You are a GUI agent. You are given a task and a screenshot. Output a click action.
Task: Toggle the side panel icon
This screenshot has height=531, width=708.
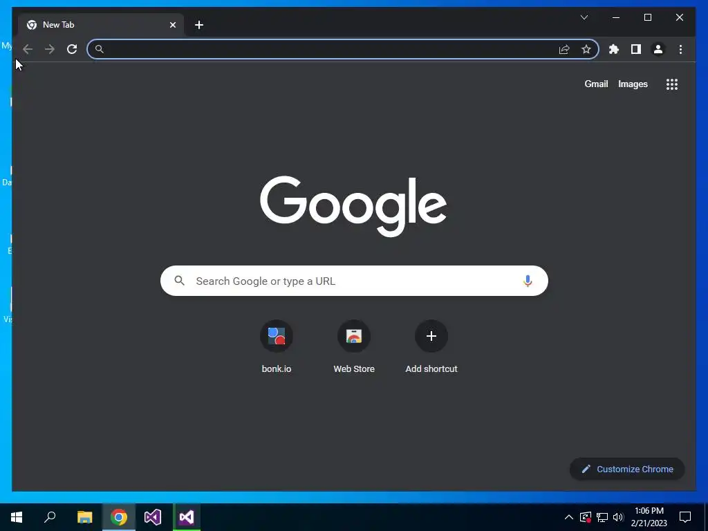point(636,49)
